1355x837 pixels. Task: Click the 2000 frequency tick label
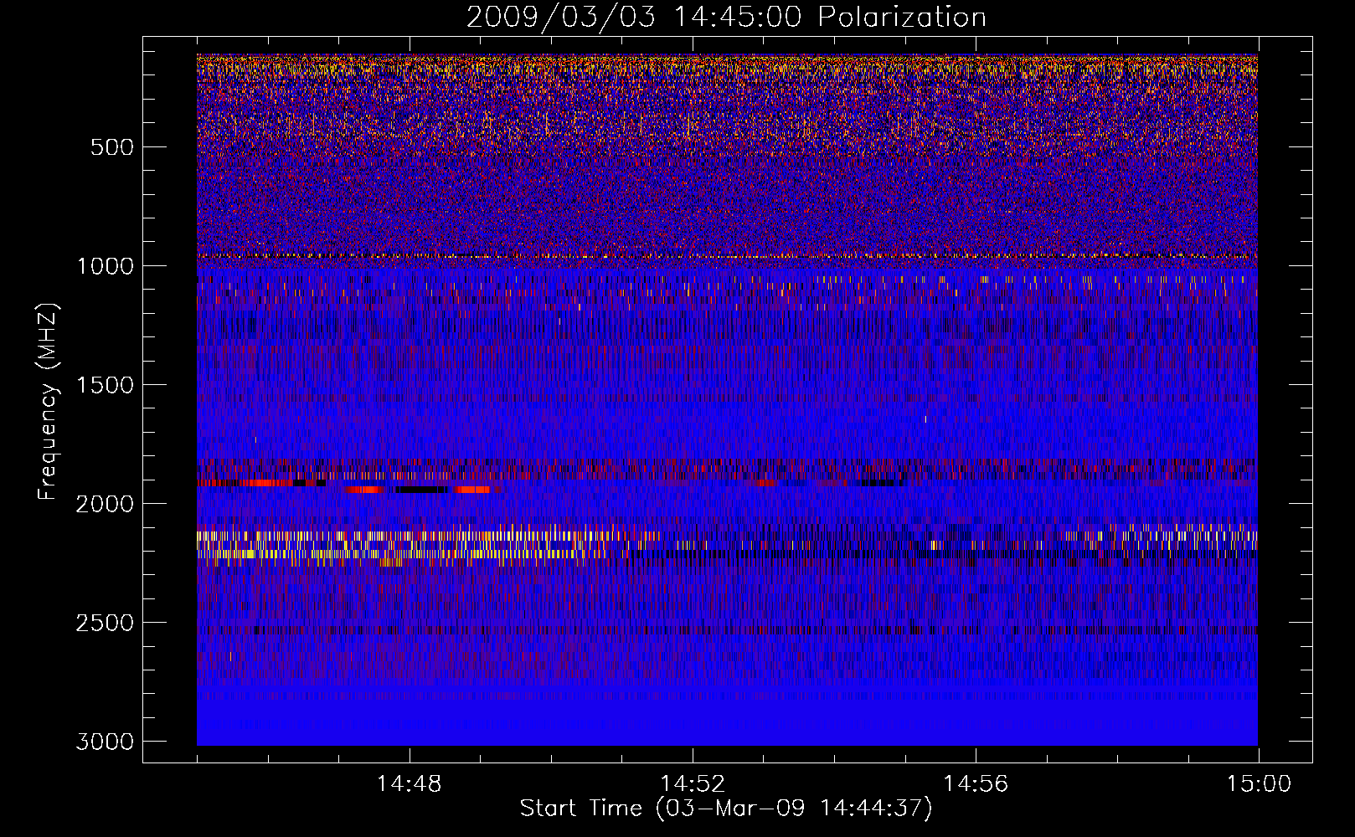click(106, 504)
